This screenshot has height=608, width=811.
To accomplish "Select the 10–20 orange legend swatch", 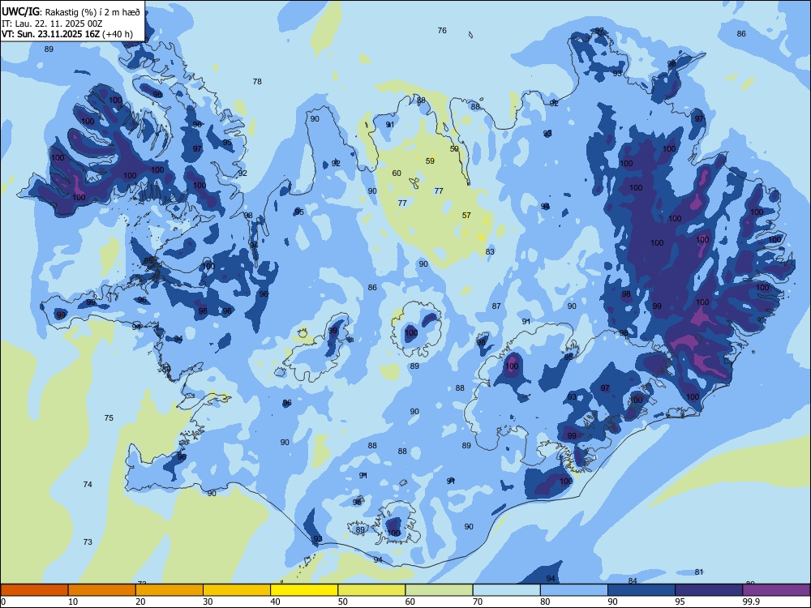I will tap(102, 590).
